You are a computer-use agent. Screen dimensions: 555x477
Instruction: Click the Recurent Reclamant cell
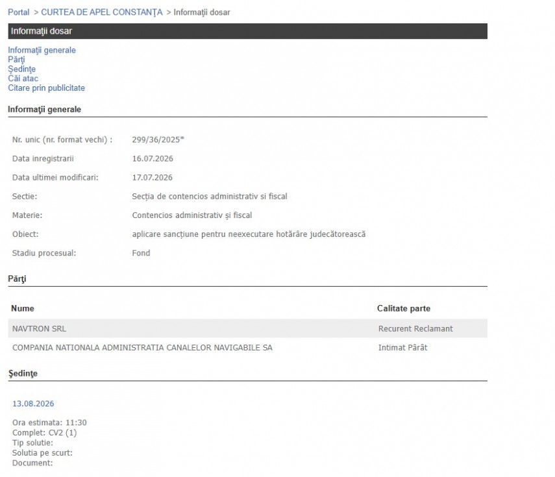415,329
